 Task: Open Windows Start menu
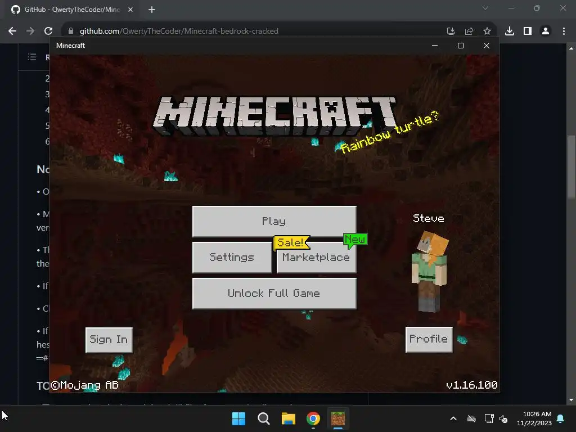(x=238, y=418)
